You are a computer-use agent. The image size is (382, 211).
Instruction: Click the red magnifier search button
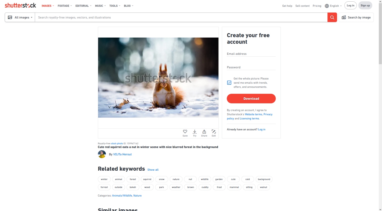coord(332,17)
